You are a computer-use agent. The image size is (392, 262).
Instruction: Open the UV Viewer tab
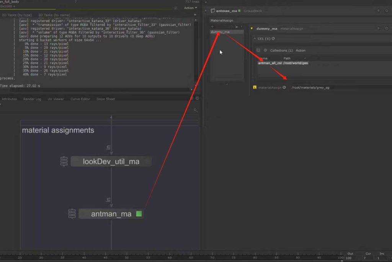click(x=56, y=99)
